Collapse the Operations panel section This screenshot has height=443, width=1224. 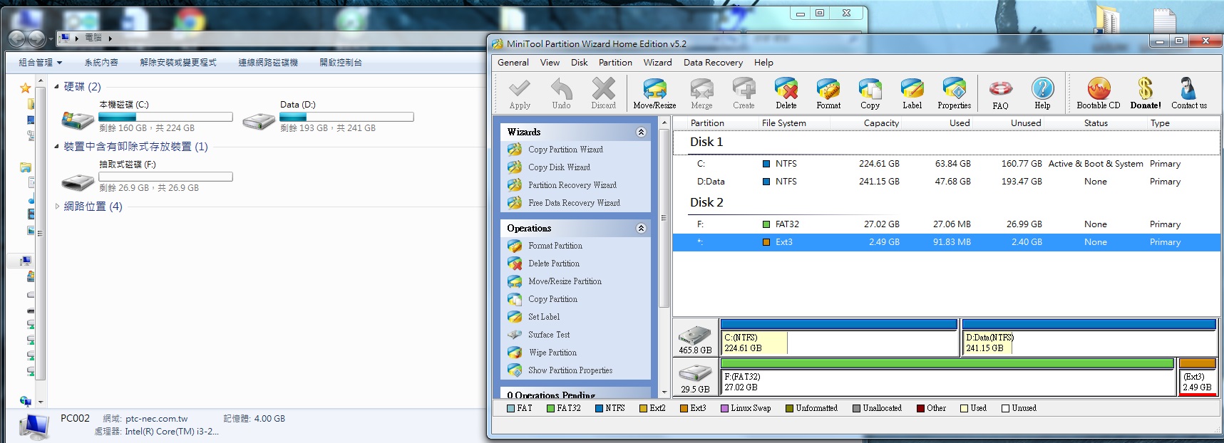[x=641, y=228]
